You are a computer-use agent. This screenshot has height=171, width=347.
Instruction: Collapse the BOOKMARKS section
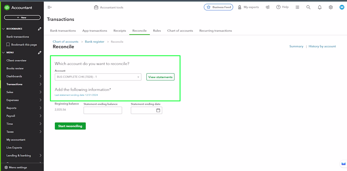(x=3, y=29)
